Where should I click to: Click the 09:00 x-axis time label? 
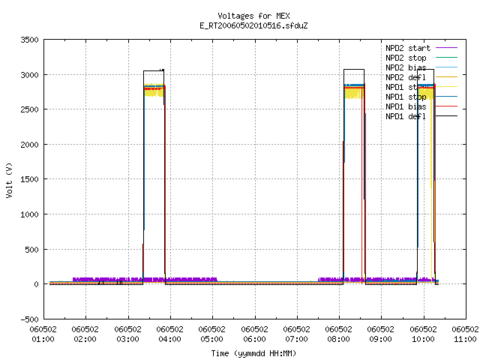(381, 339)
